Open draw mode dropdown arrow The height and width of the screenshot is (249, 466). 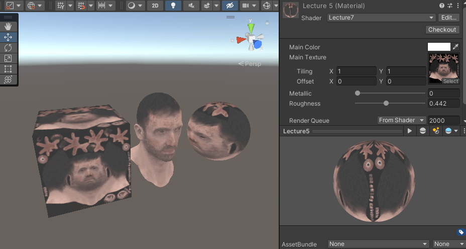[x=140, y=6]
